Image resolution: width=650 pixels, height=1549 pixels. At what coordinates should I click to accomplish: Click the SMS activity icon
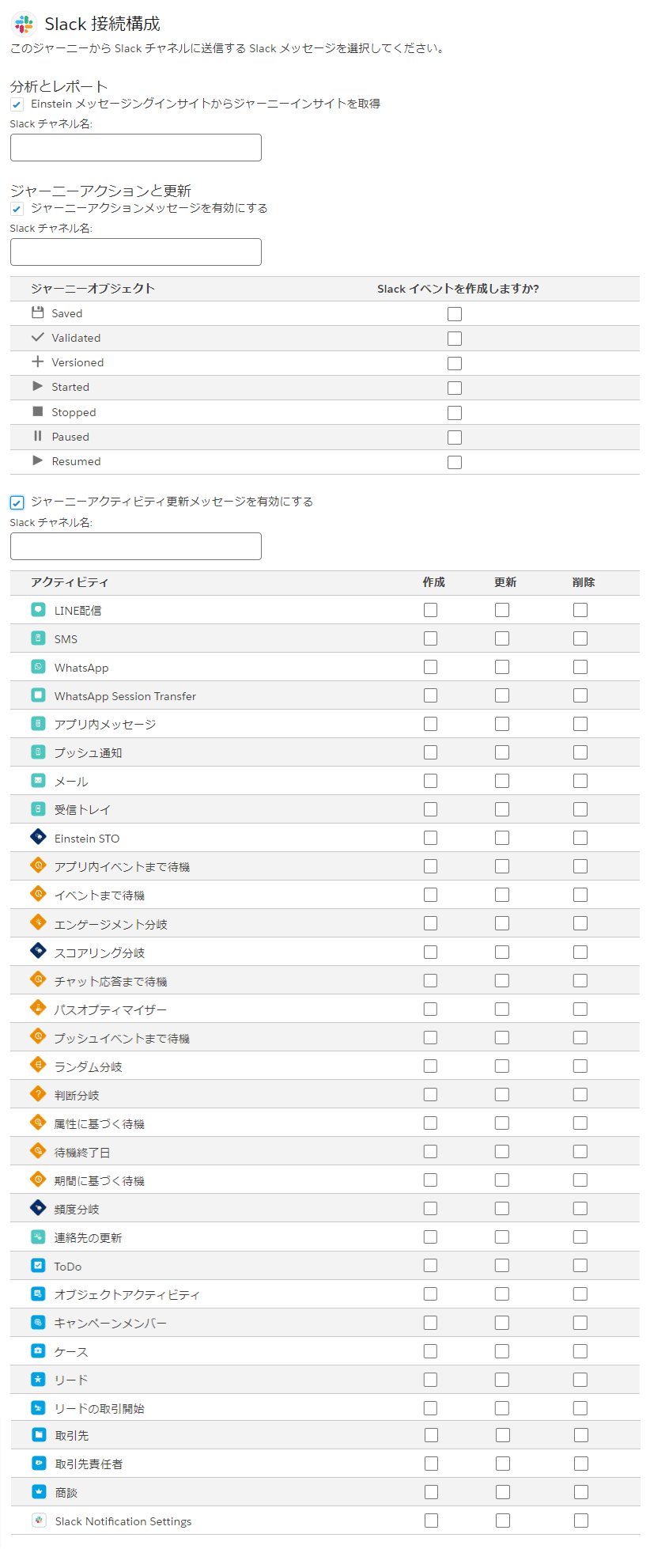(x=38, y=638)
